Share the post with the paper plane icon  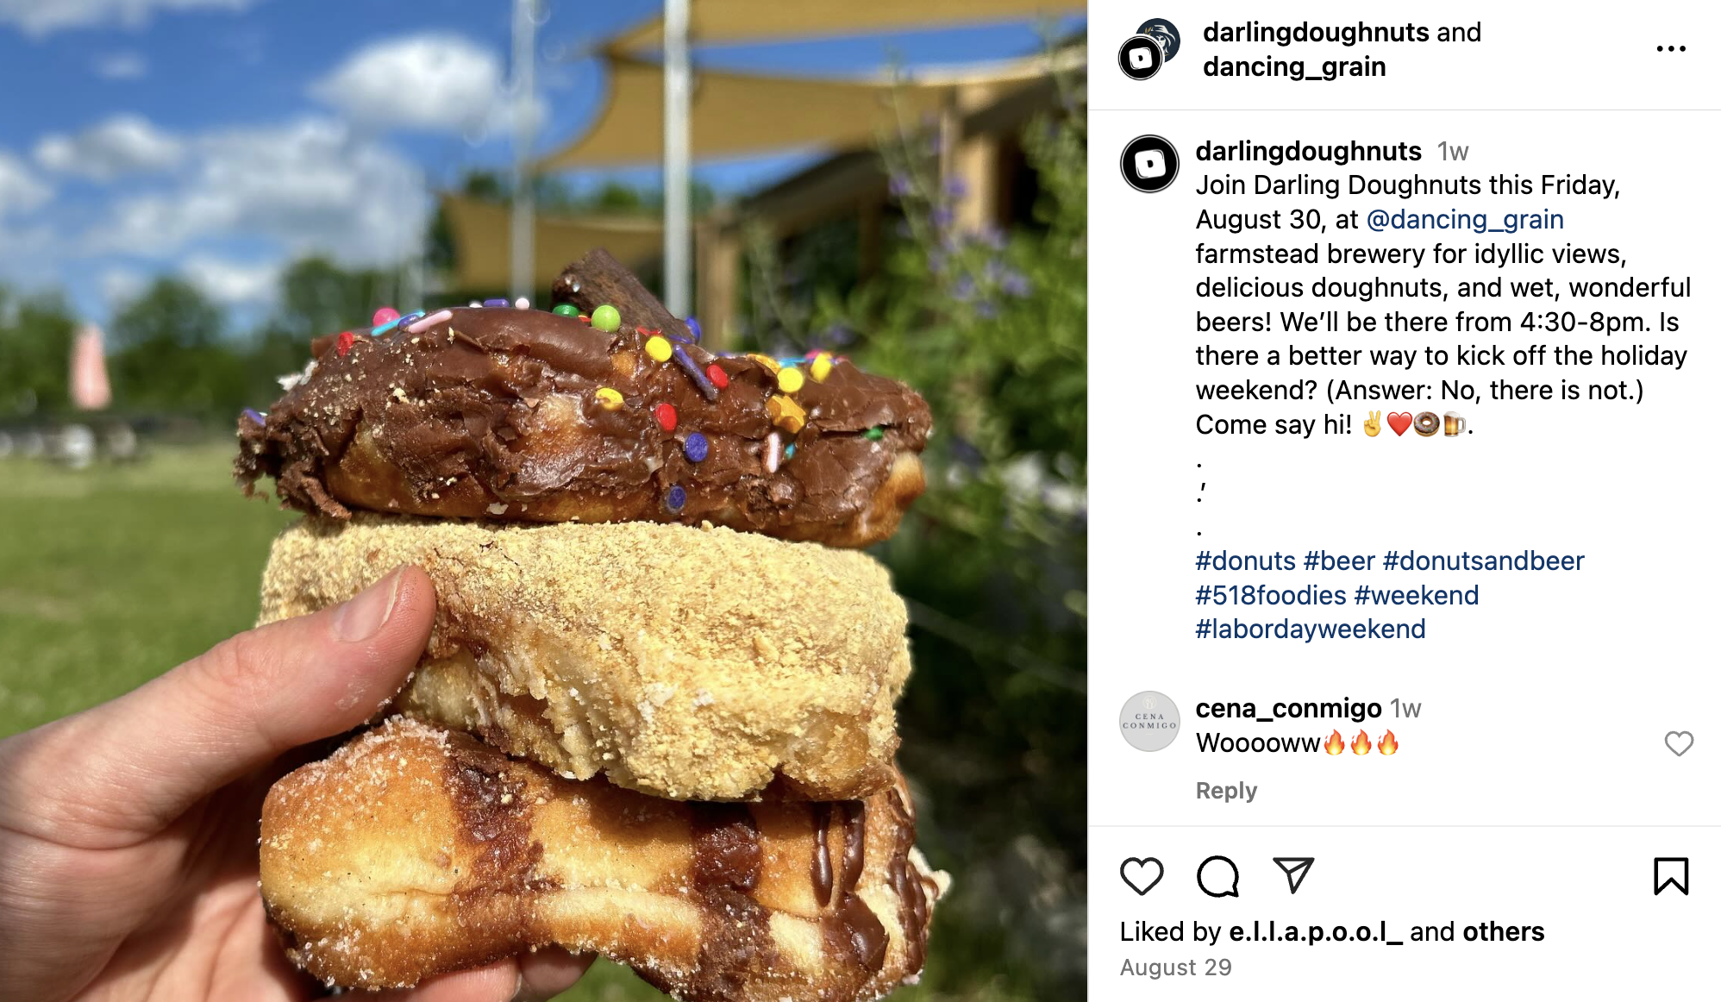[x=1293, y=875]
